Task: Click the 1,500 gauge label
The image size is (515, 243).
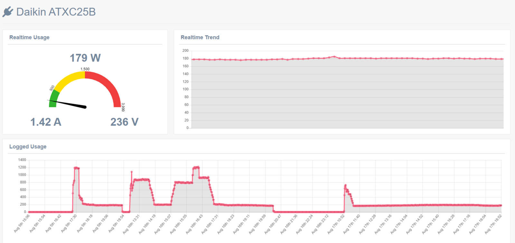Action: point(85,69)
